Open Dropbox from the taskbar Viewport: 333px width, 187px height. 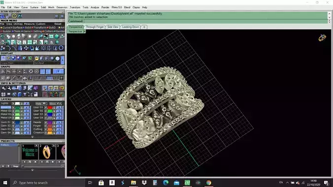pyautogui.click(x=144, y=183)
